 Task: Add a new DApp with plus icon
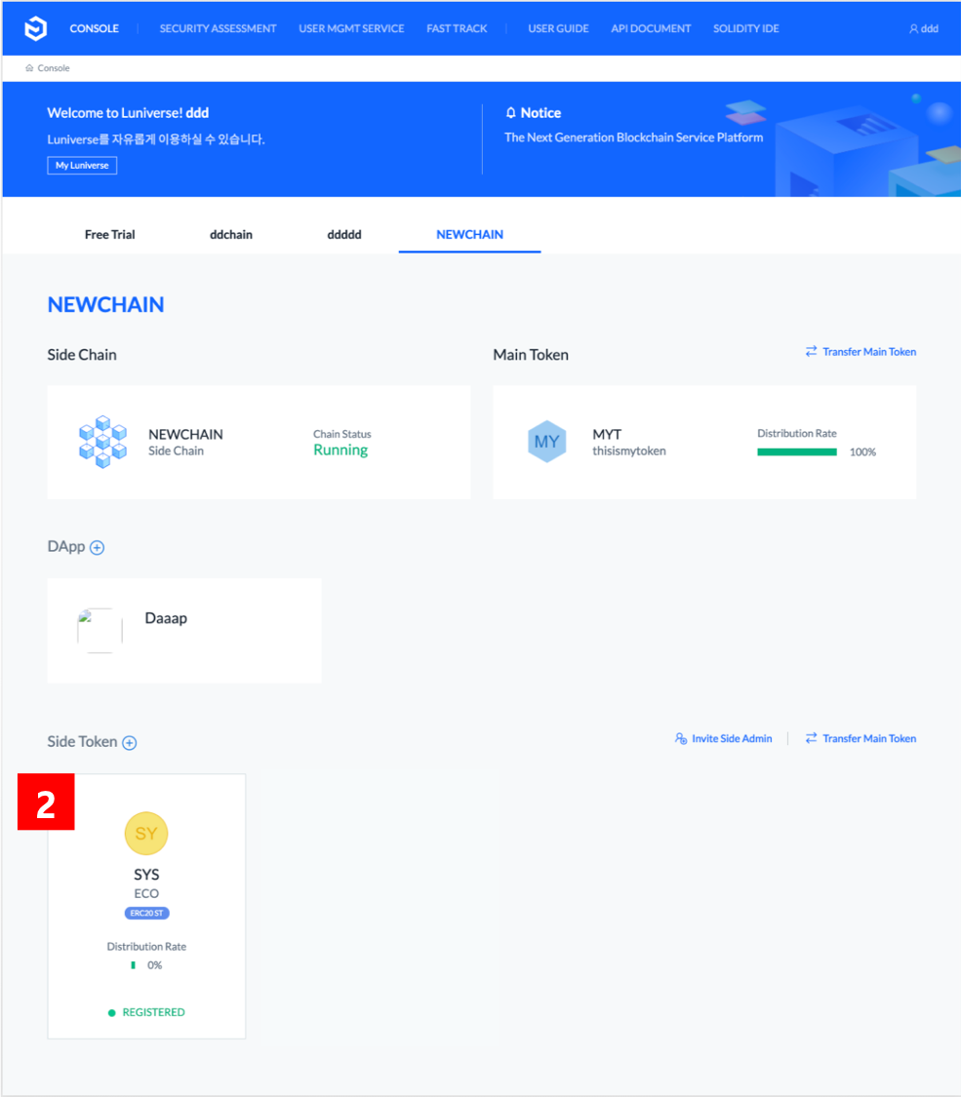click(x=98, y=548)
